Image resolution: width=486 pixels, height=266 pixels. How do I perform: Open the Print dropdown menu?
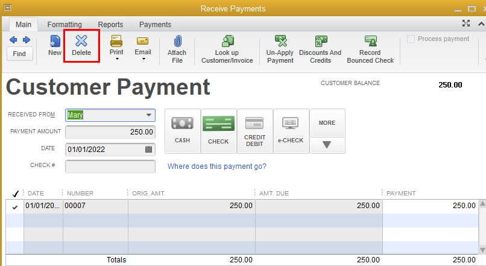coord(116,60)
